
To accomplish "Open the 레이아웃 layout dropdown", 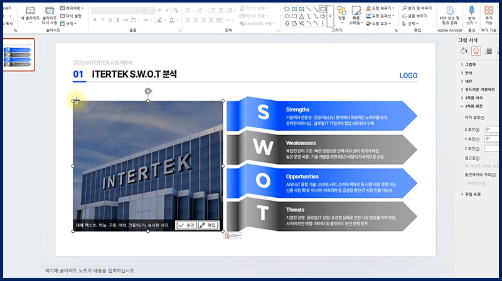I will click(x=72, y=8).
